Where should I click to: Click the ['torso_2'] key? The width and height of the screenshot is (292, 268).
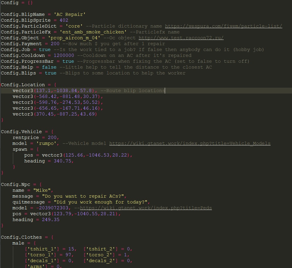coord(99,255)
